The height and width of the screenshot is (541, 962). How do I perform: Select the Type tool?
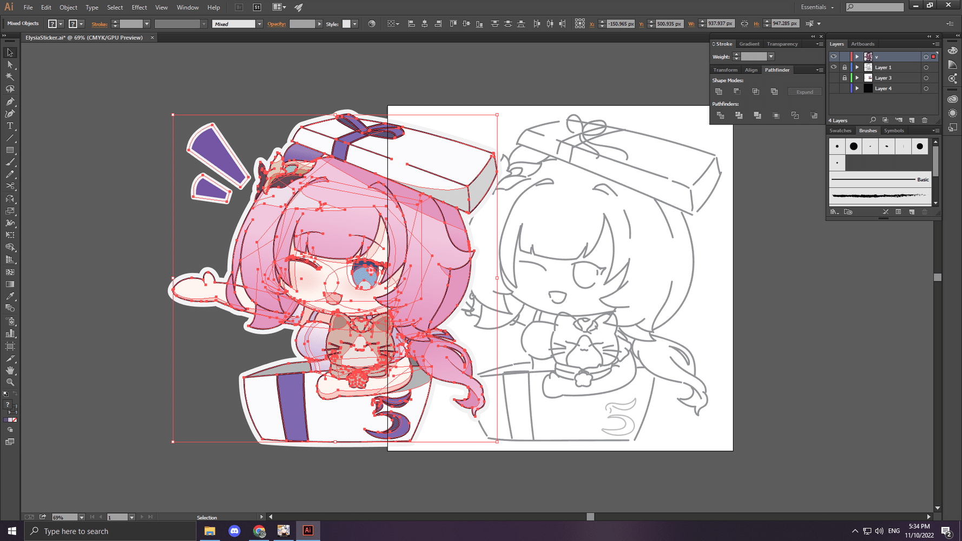point(10,126)
